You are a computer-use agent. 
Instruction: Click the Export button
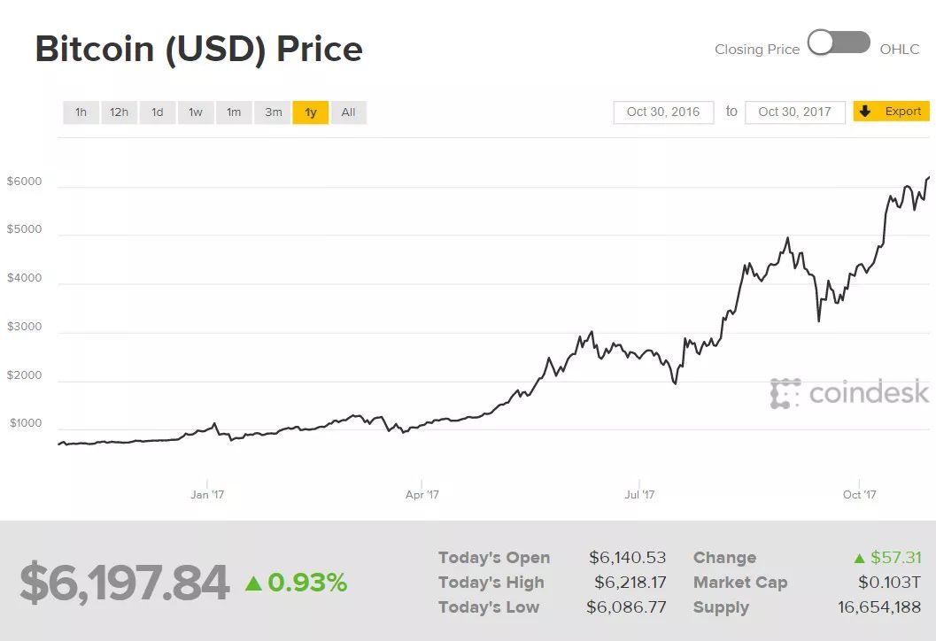point(891,111)
